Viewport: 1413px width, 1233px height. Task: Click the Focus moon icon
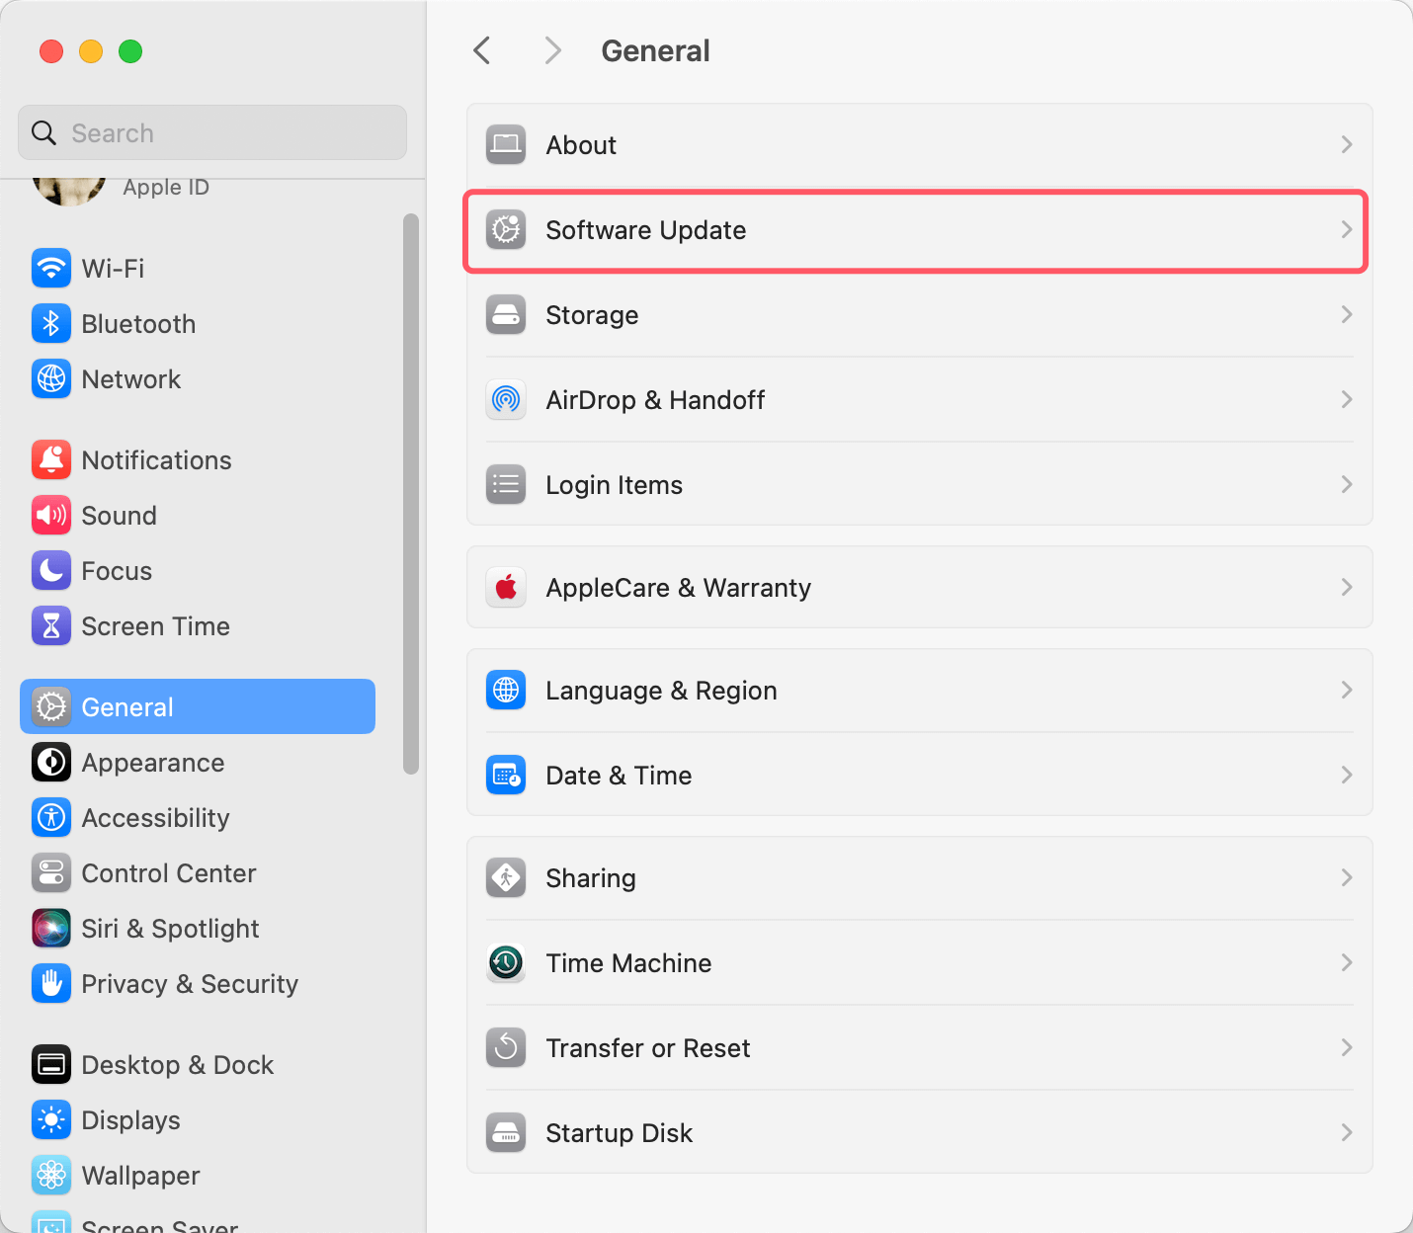(x=51, y=570)
